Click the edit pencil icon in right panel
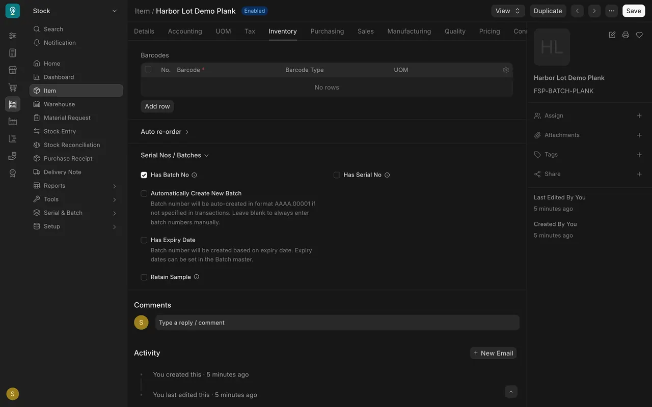Screen dimensions: 652x407 (x=612, y=35)
